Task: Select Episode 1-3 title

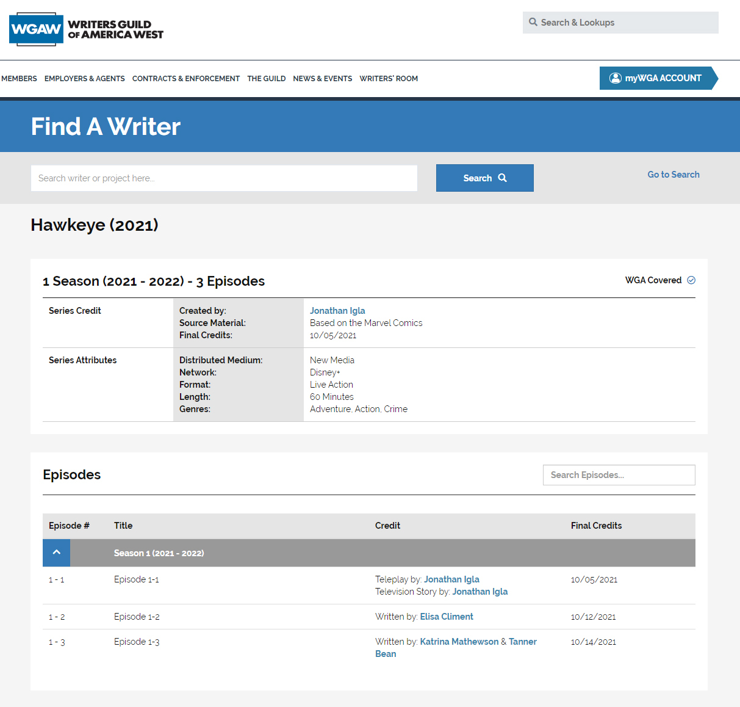Action: 137,642
